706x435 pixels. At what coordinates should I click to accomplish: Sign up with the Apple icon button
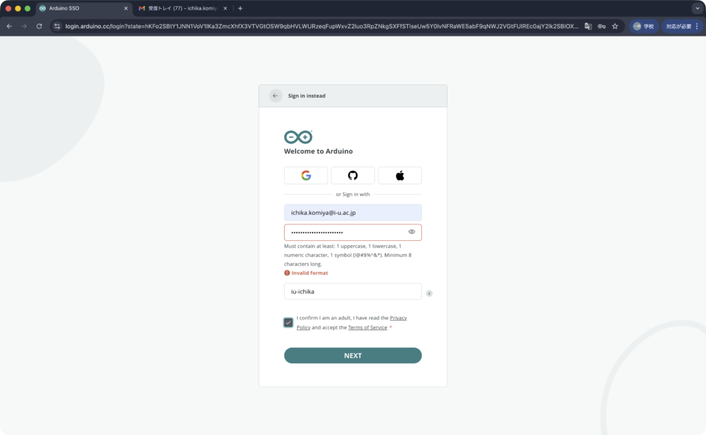pos(400,176)
